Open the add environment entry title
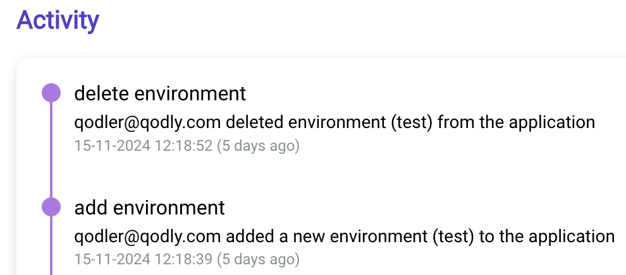 150,208
